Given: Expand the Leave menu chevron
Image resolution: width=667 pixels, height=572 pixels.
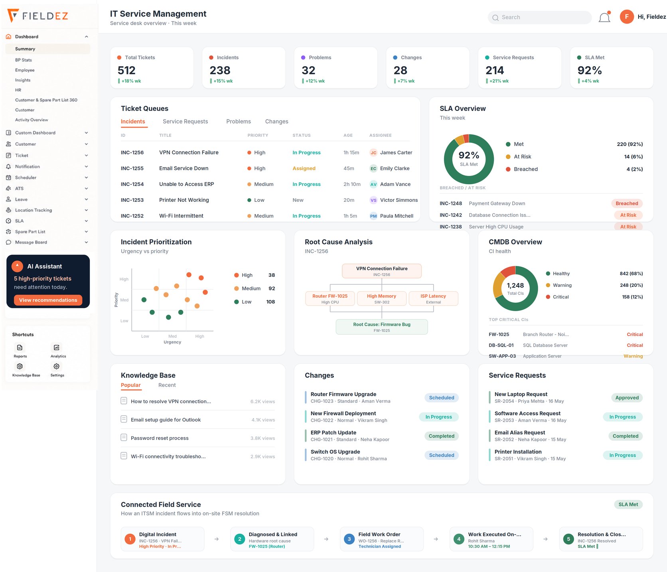Looking at the screenshot, I should click(87, 199).
